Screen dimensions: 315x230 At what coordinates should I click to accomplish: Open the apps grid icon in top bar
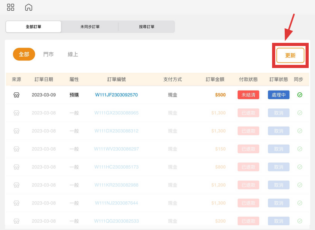coord(10,7)
